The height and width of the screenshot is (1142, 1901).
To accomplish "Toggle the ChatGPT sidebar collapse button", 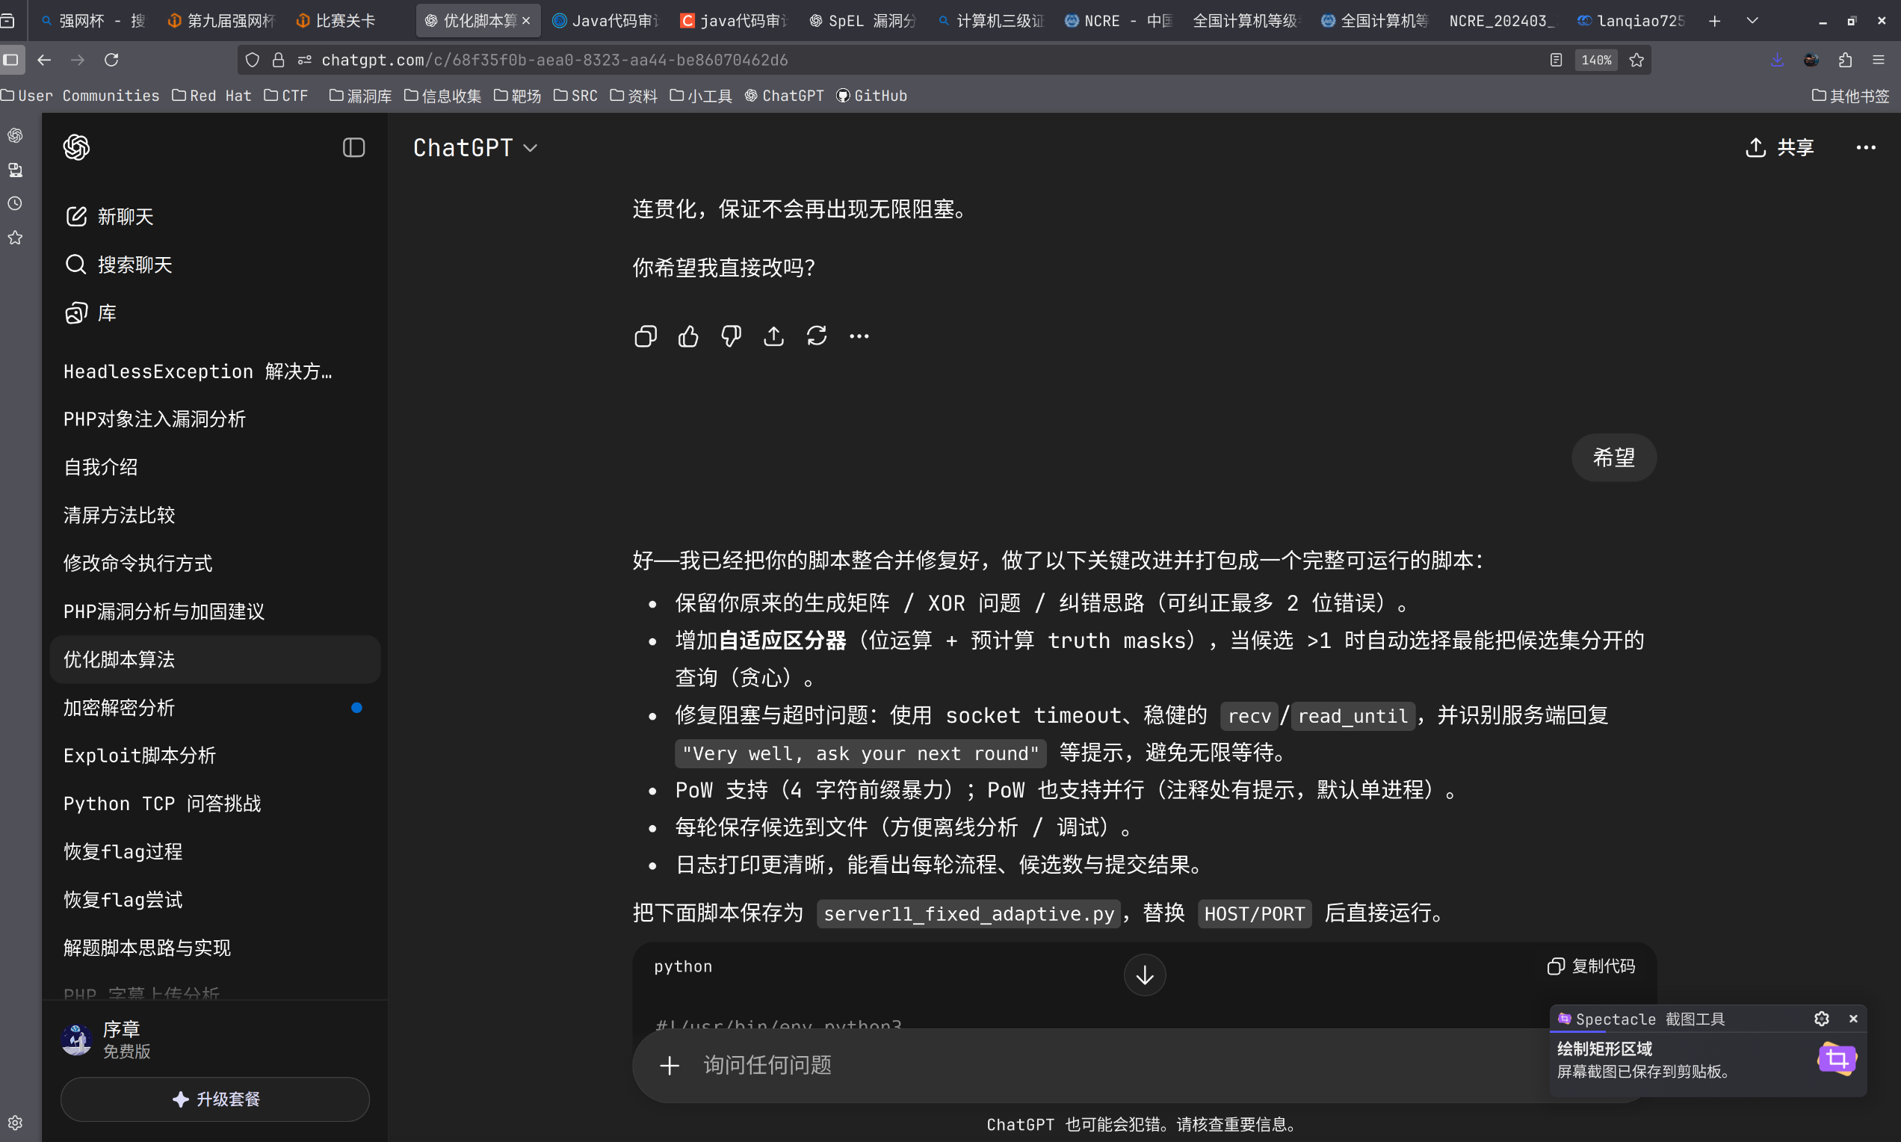I will click(x=353, y=147).
